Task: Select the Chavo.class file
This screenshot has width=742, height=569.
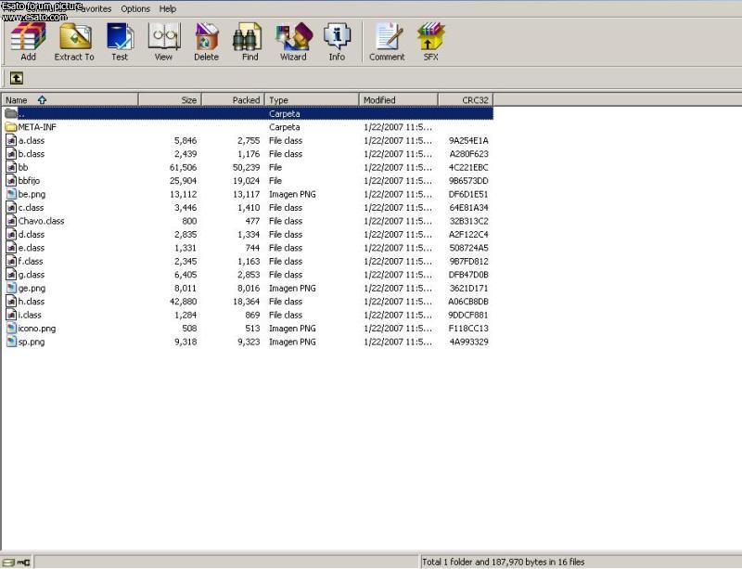Action: click(x=41, y=221)
